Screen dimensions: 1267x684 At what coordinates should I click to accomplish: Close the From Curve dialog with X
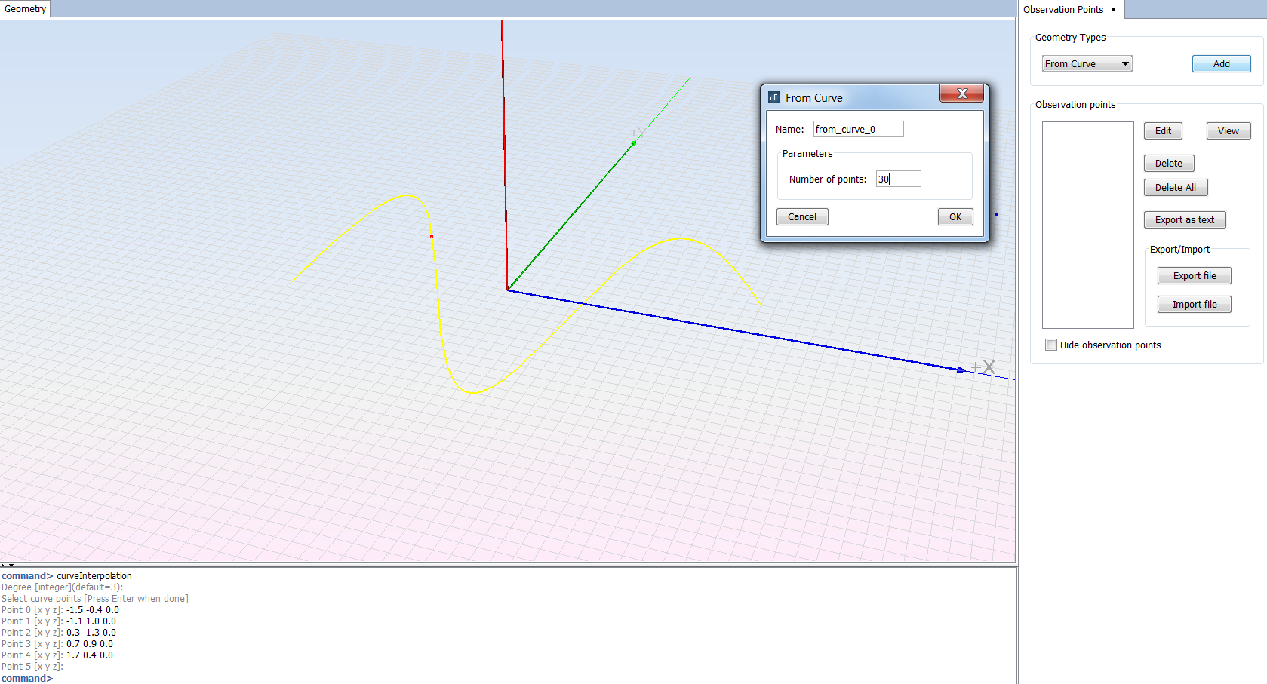[961, 94]
